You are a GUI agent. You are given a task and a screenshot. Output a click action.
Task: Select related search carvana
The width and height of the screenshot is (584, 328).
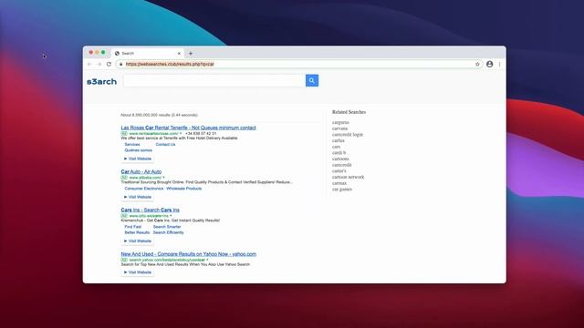click(x=339, y=128)
